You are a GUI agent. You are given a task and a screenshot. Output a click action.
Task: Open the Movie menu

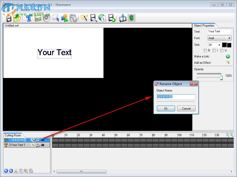click(x=25, y=10)
